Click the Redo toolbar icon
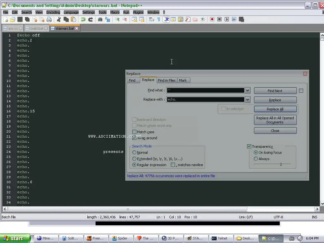Viewport: 324px width, 243px height. pyautogui.click(x=90, y=19)
